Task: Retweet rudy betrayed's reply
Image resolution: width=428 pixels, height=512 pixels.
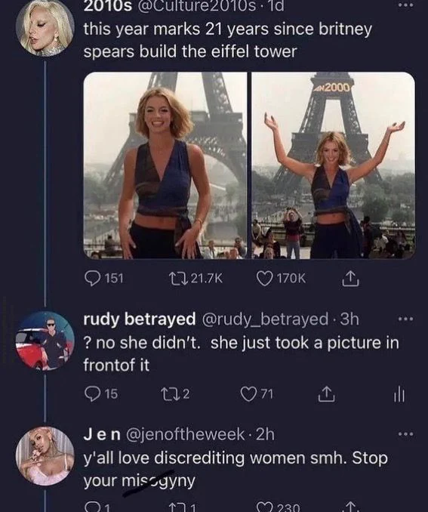Action: click(176, 393)
